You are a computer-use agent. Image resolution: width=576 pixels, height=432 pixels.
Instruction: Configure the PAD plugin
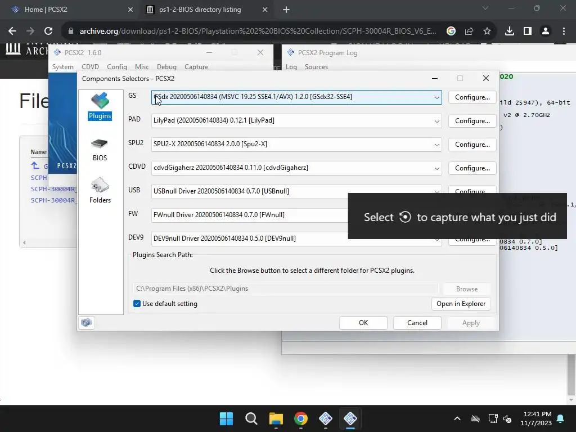pos(472,121)
